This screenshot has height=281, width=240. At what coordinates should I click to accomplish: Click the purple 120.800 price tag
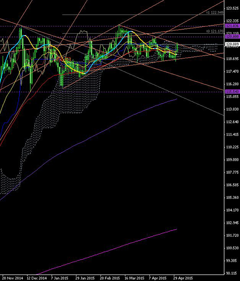pyautogui.click(x=232, y=37)
